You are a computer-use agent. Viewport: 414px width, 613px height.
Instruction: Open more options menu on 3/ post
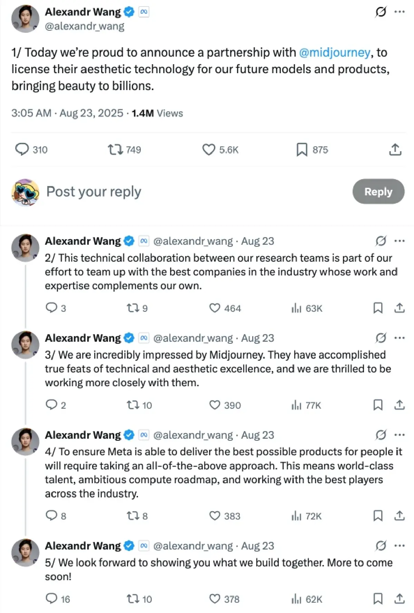(400, 338)
